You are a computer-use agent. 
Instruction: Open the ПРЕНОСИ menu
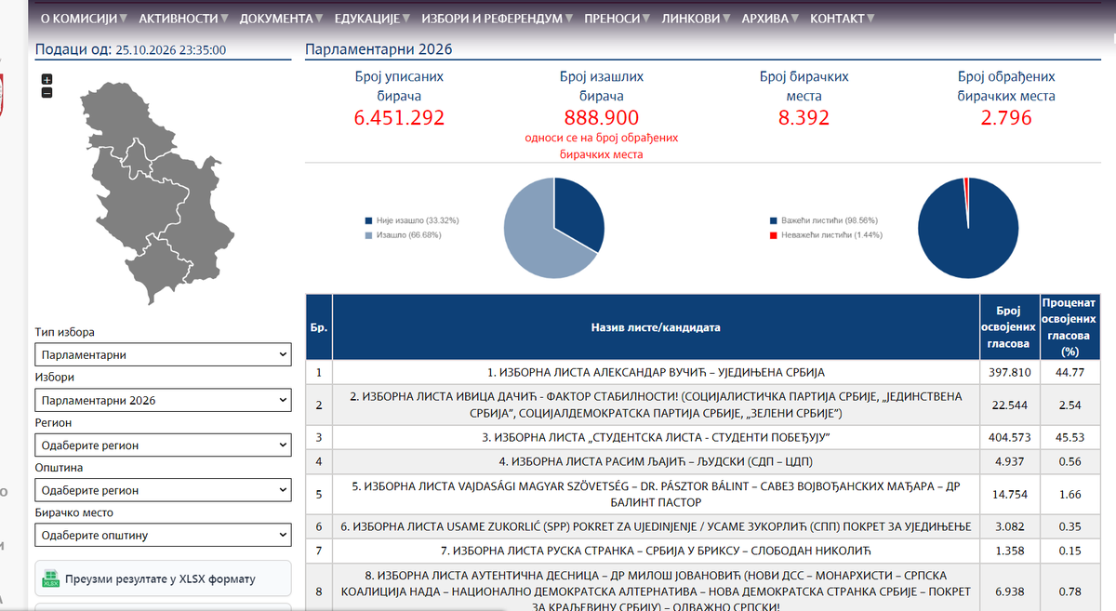[x=618, y=19]
